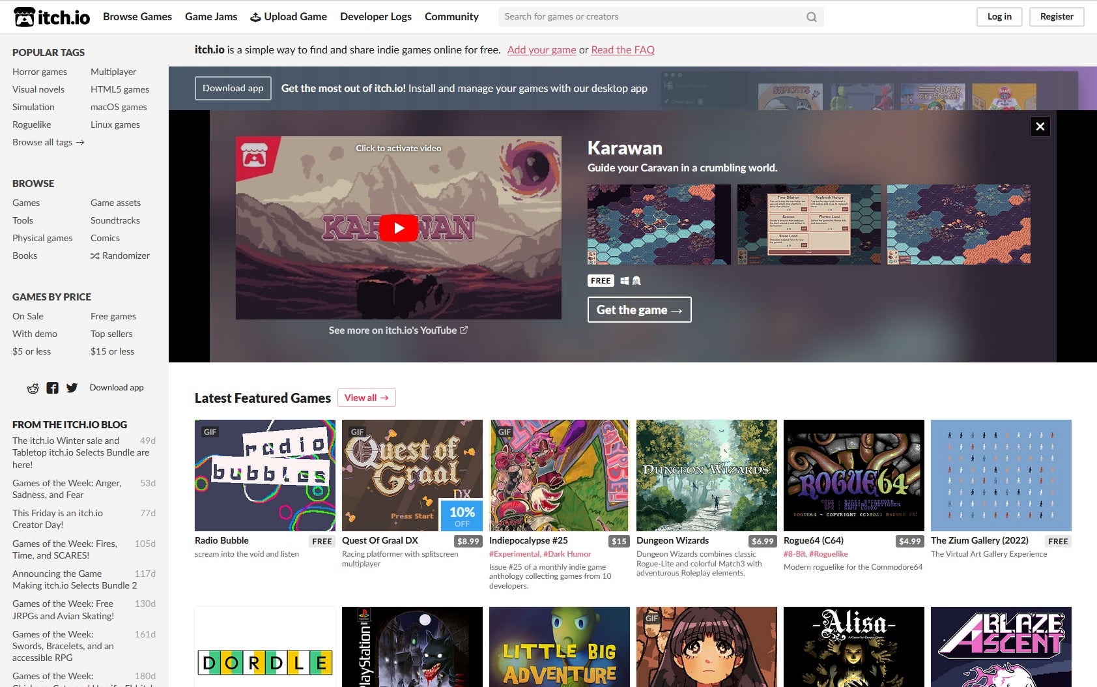Click the Download app banner button

tap(233, 89)
